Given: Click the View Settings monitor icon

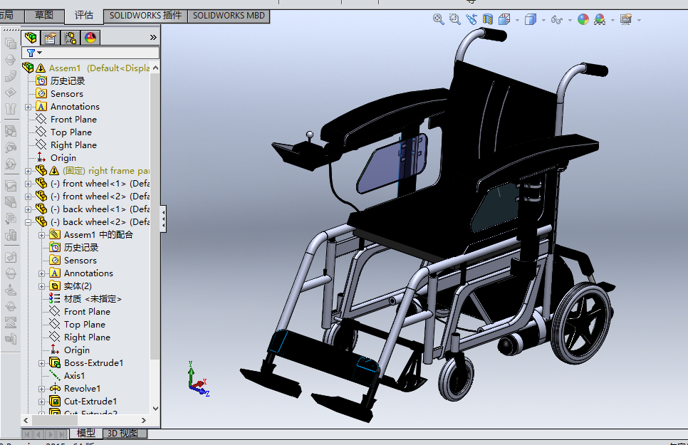Looking at the screenshot, I should [x=626, y=20].
